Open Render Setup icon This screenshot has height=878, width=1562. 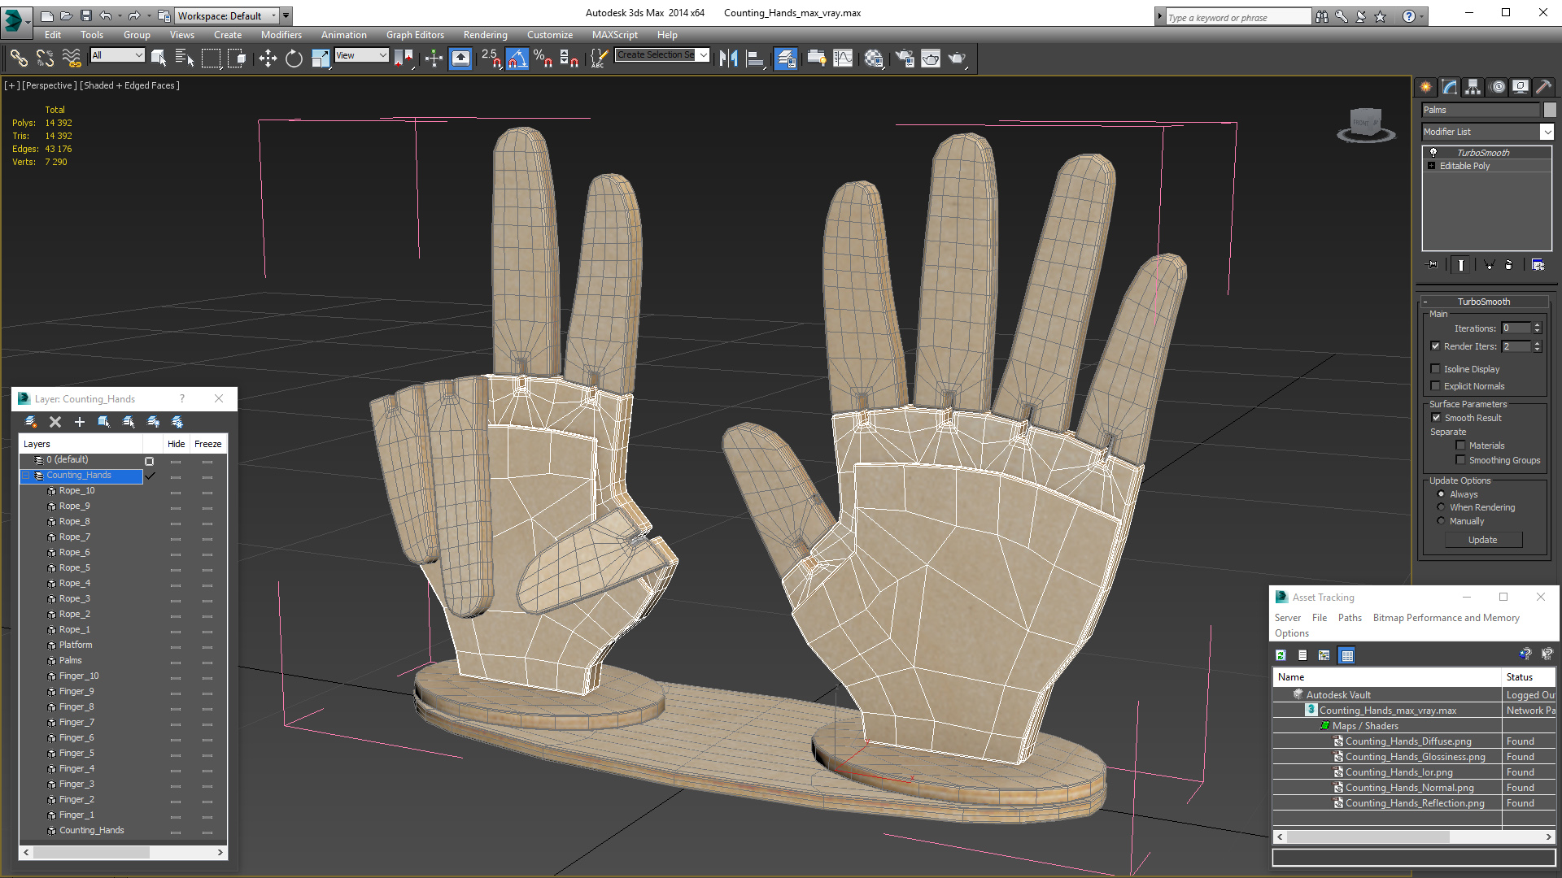coord(905,58)
